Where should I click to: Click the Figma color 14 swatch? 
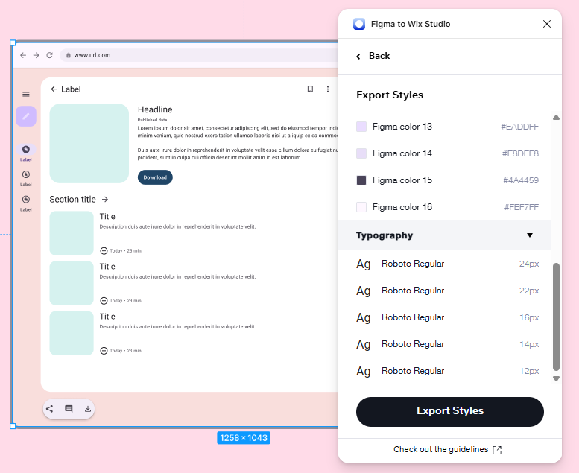click(361, 153)
